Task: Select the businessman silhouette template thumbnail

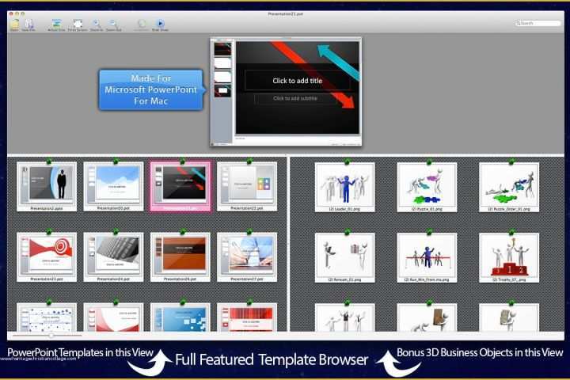Action: click(x=47, y=187)
